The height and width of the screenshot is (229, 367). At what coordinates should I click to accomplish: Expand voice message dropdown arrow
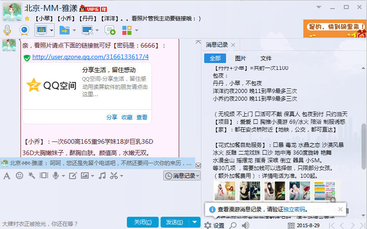(x=63, y=176)
